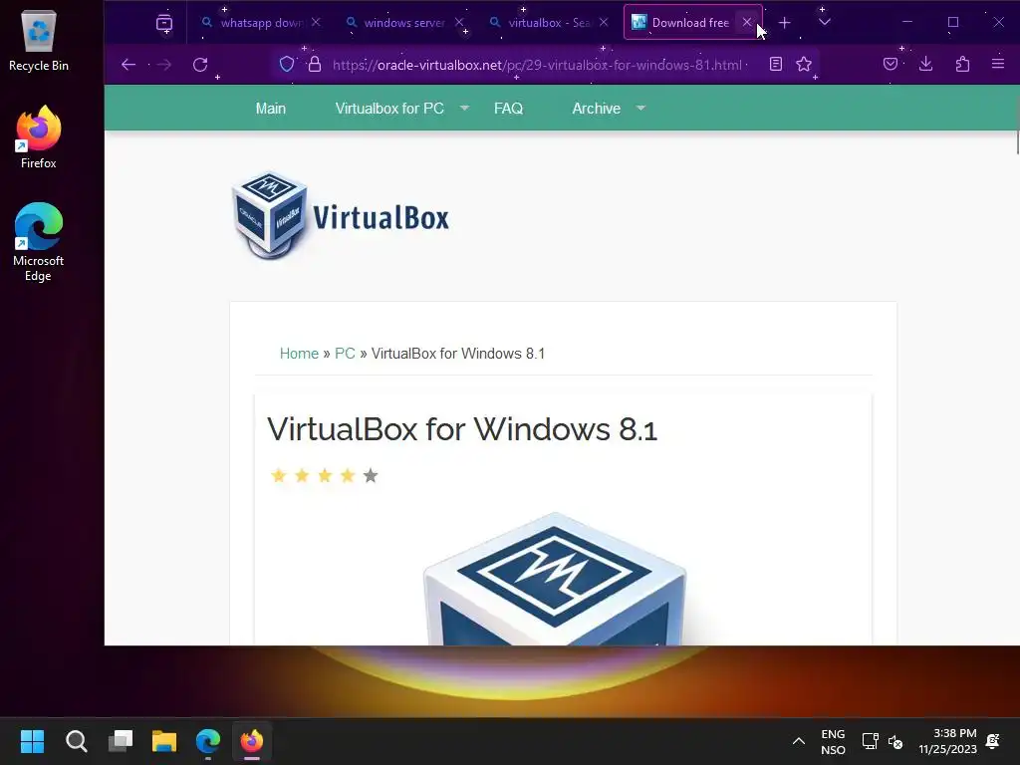This screenshot has width=1020, height=765.
Task: Open the Recycle Bin desktop icon
Action: click(x=39, y=40)
